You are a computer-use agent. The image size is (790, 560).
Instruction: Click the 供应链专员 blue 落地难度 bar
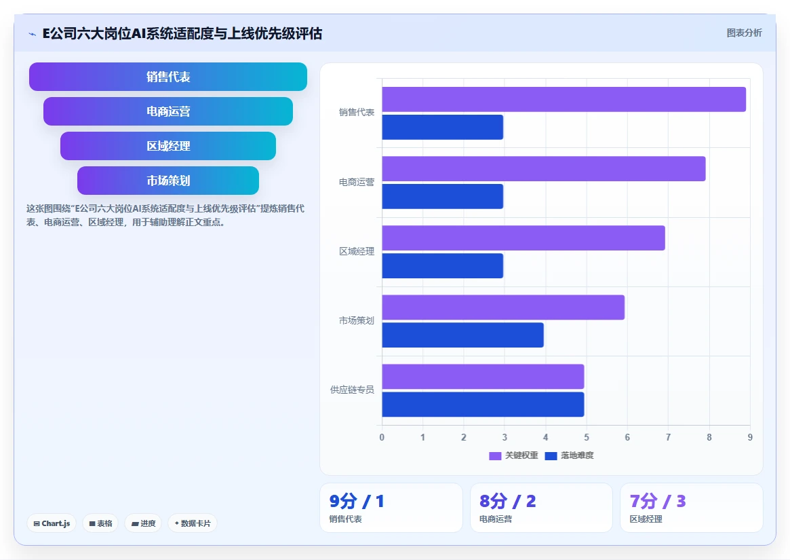[483, 404]
